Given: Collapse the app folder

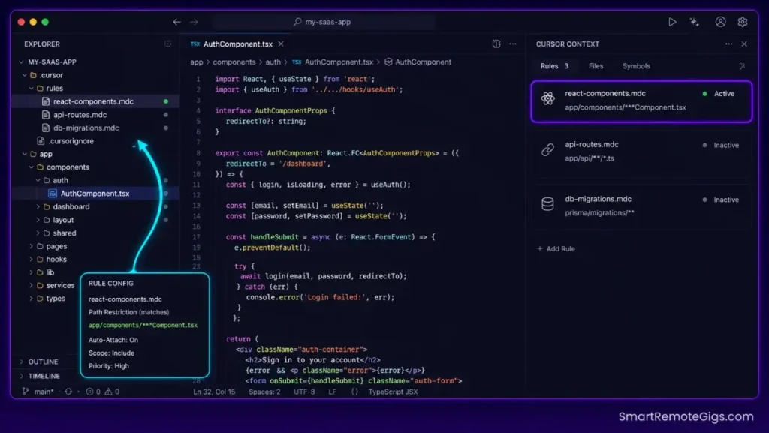Looking at the screenshot, I should click(x=25, y=154).
